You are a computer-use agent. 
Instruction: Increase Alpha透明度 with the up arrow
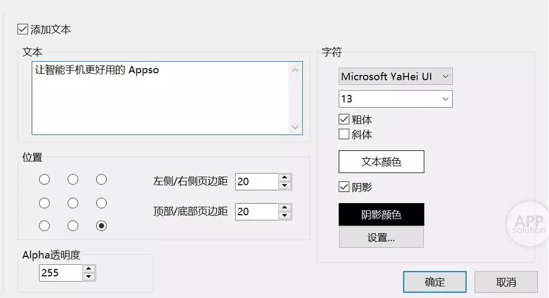click(x=89, y=269)
